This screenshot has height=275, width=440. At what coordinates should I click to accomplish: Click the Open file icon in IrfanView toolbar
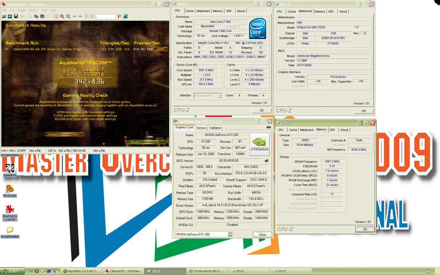(4, 16)
